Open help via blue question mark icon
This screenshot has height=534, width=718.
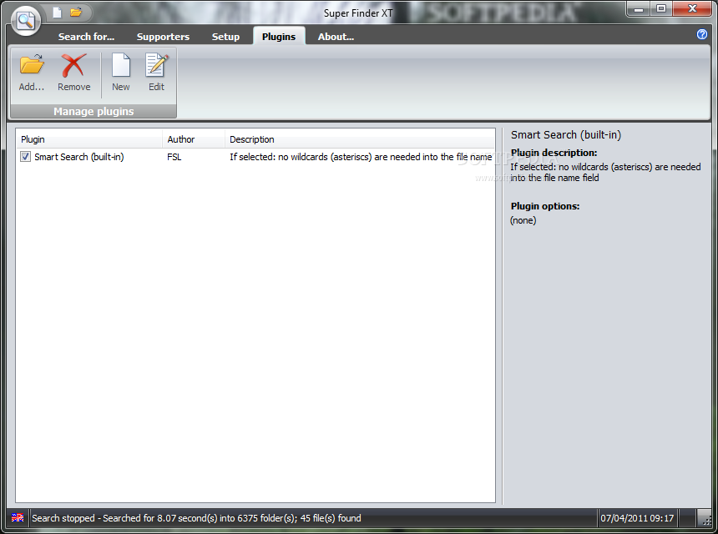[701, 34]
